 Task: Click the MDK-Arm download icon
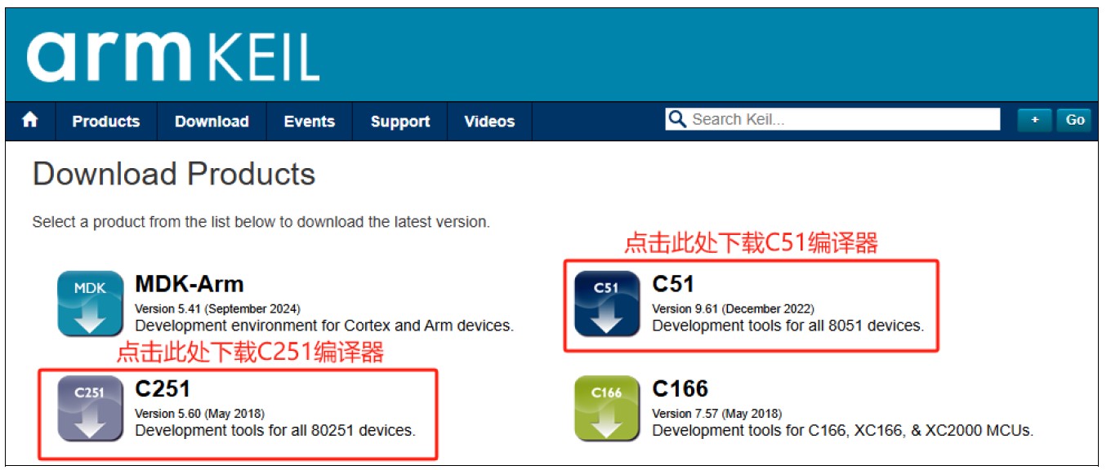[91, 304]
